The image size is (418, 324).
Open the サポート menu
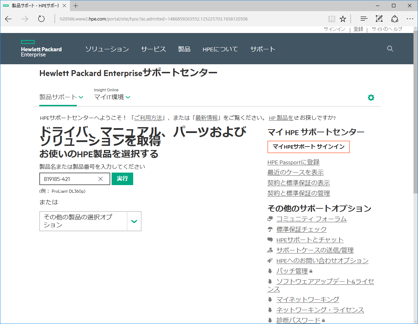pyautogui.click(x=263, y=49)
